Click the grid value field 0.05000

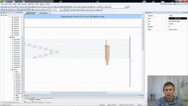pyautogui.click(x=55, y=10)
